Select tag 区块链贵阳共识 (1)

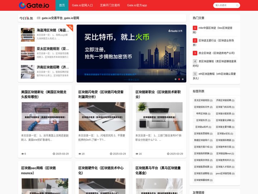(x=225, y=160)
